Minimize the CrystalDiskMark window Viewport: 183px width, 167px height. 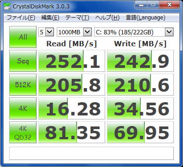click(141, 5)
